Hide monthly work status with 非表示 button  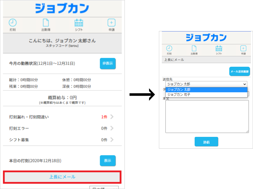[108, 63]
